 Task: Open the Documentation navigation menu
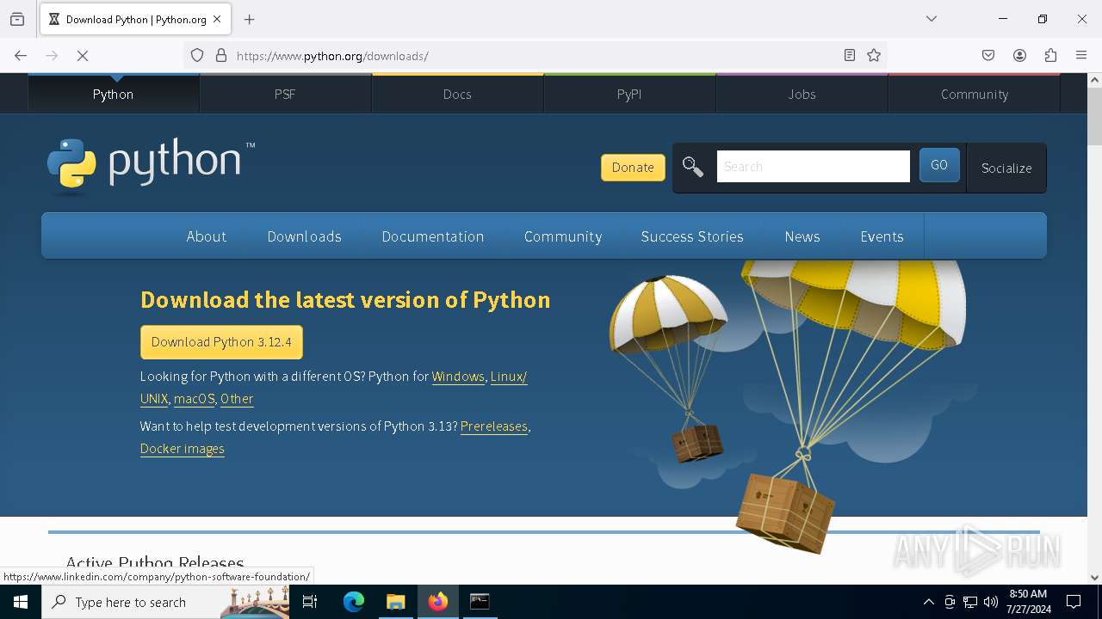tap(433, 236)
